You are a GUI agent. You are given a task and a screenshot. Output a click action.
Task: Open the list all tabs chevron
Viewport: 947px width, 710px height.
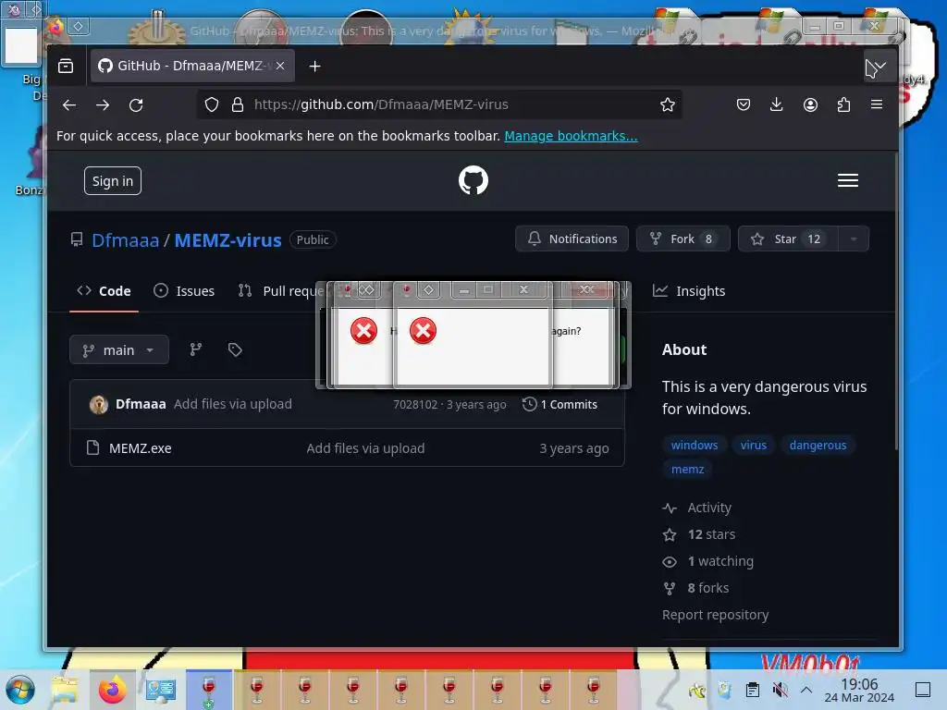880,66
